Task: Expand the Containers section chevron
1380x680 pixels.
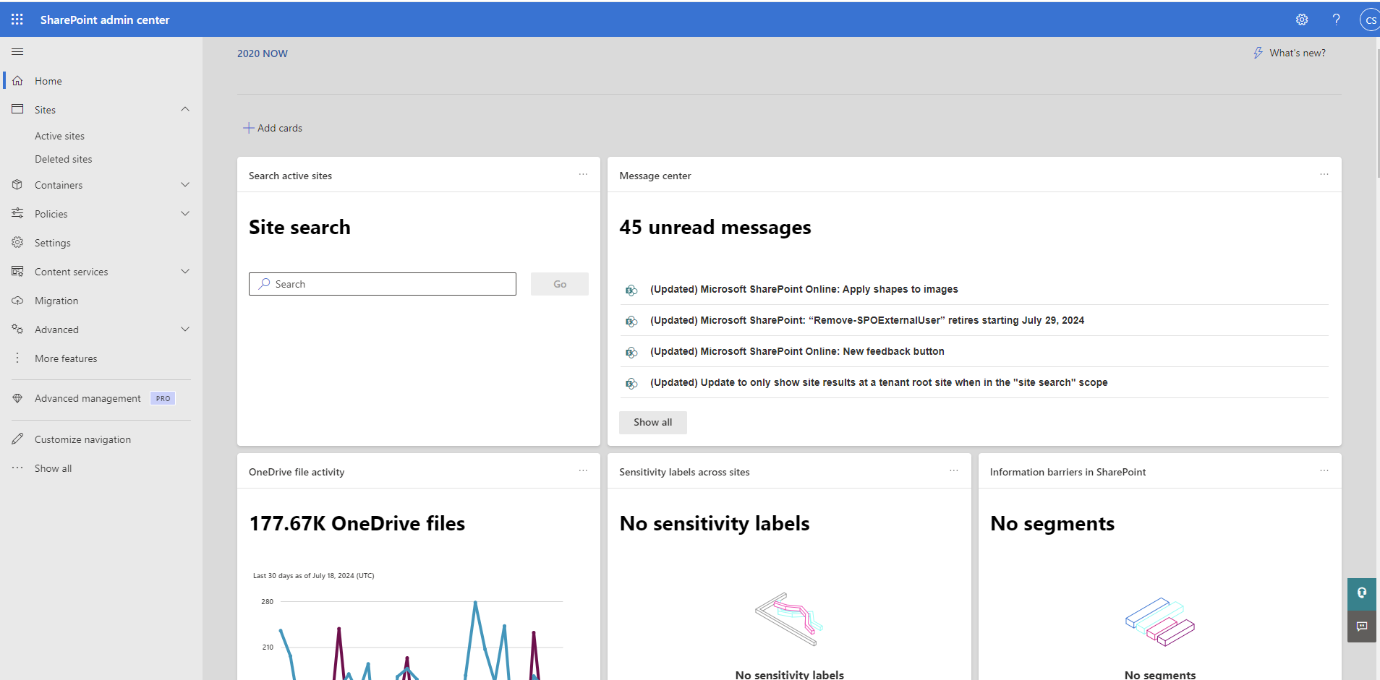Action: point(185,185)
